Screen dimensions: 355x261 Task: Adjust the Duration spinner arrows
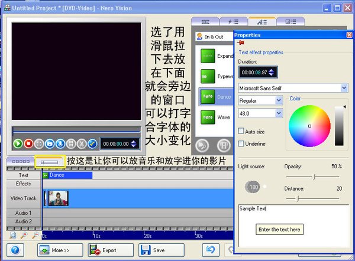[272, 72]
